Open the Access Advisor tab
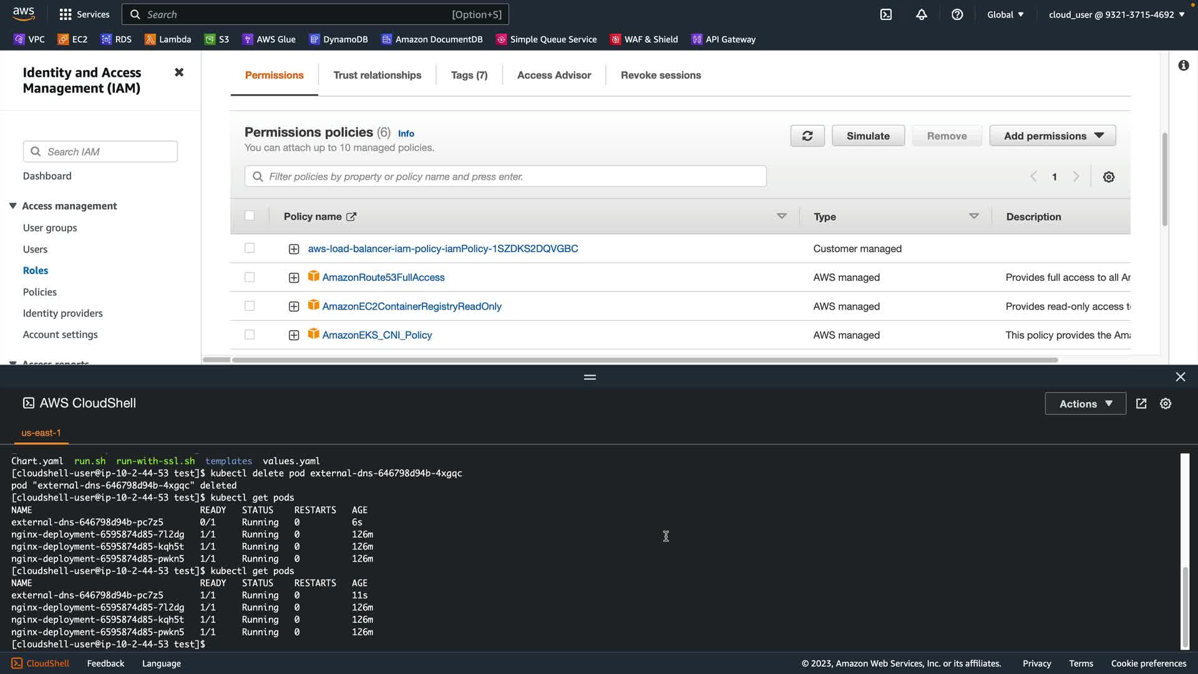The height and width of the screenshot is (674, 1198). click(553, 75)
